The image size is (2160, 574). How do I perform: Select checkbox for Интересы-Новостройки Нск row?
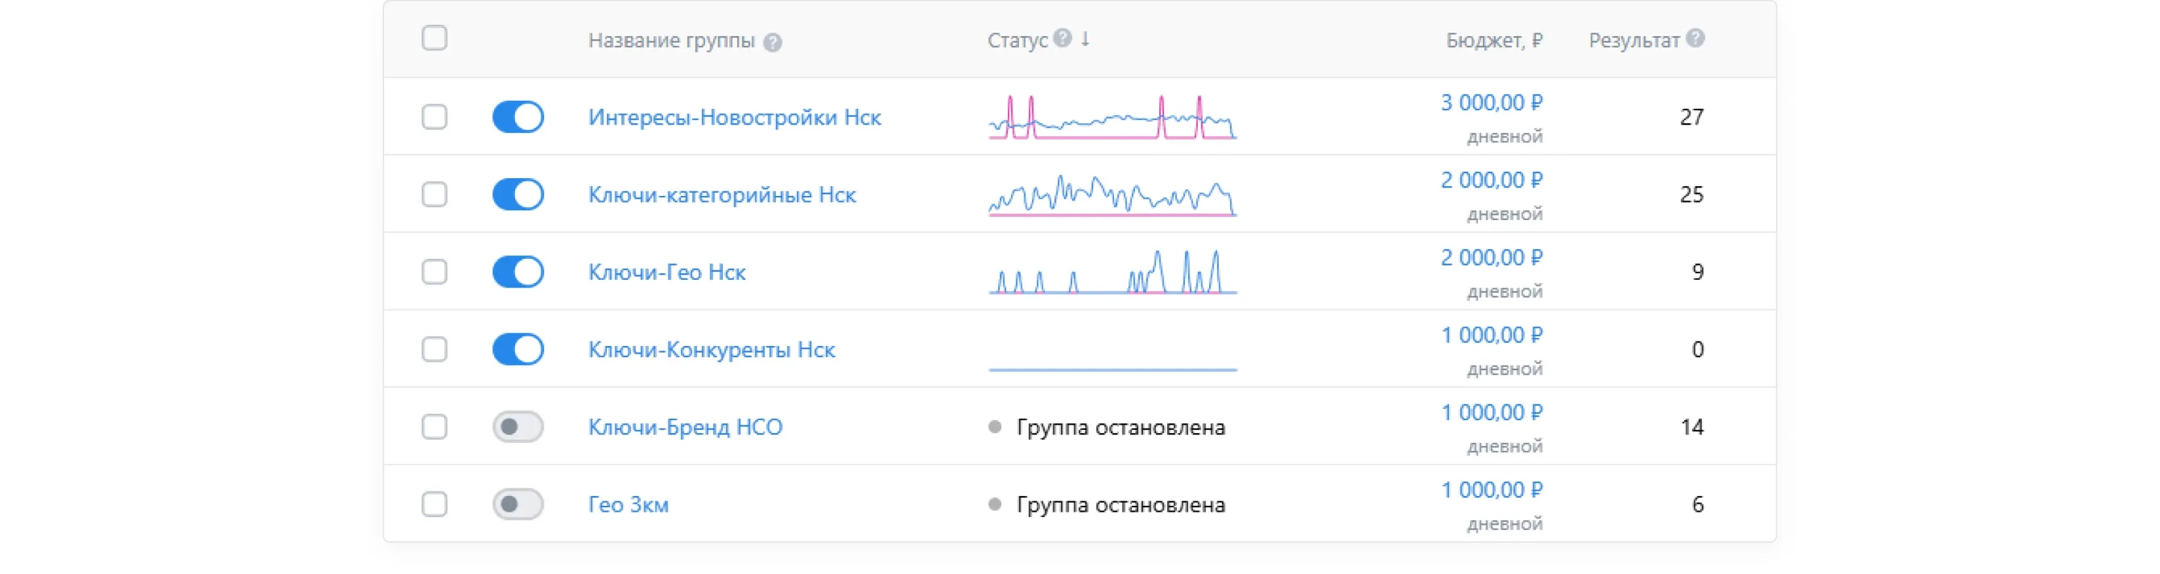point(434,117)
